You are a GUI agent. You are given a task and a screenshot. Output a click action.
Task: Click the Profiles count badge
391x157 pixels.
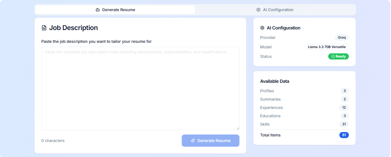pos(344,91)
